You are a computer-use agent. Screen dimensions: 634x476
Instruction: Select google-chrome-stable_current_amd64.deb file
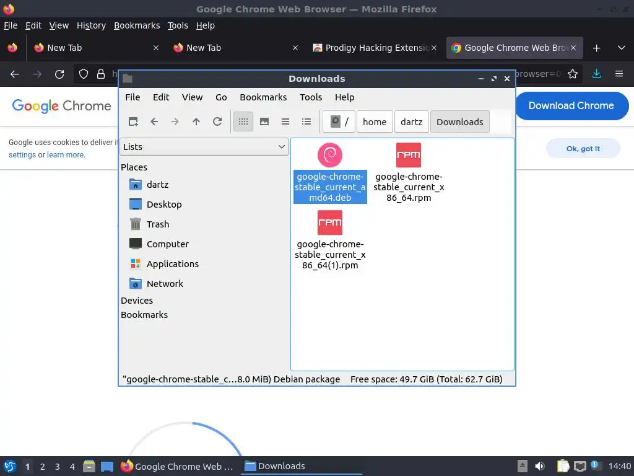click(330, 173)
